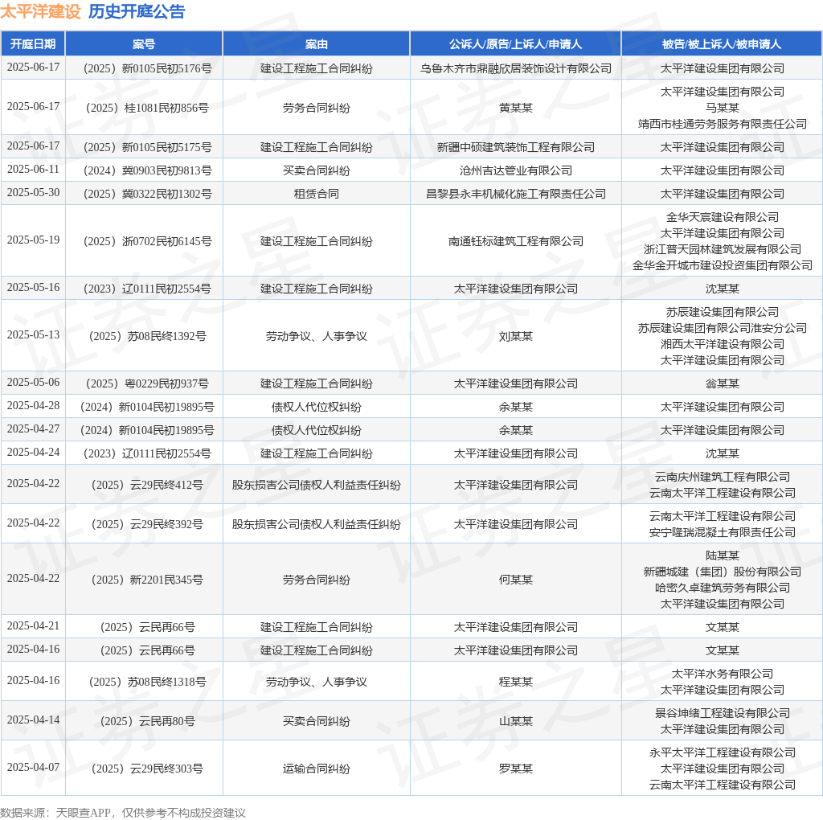The height and width of the screenshot is (820, 823).
Task: Click defendant 太平洋水务有限公司
Action: coord(723,674)
